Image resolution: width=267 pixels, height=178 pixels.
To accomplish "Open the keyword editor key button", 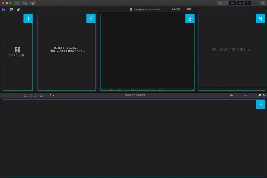I will click(x=24, y=3).
